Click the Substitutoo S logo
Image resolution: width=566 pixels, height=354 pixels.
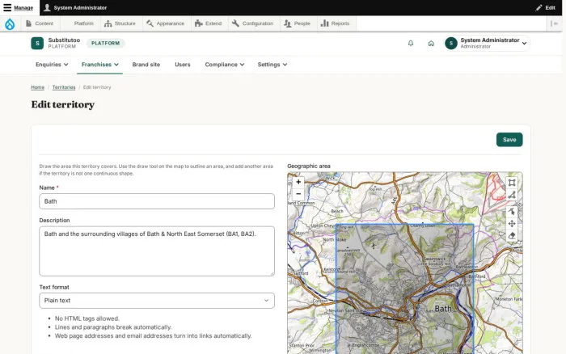(37, 44)
